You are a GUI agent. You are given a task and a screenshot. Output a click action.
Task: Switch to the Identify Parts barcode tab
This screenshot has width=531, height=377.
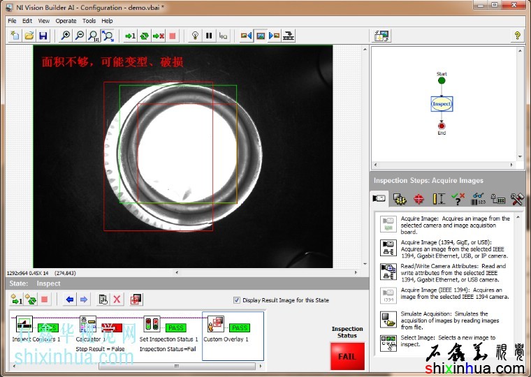479,199
